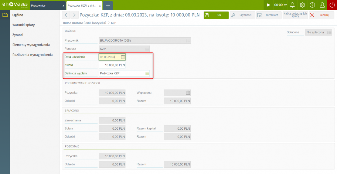
Task: Click the green OK save button
Action: [x=216, y=15]
